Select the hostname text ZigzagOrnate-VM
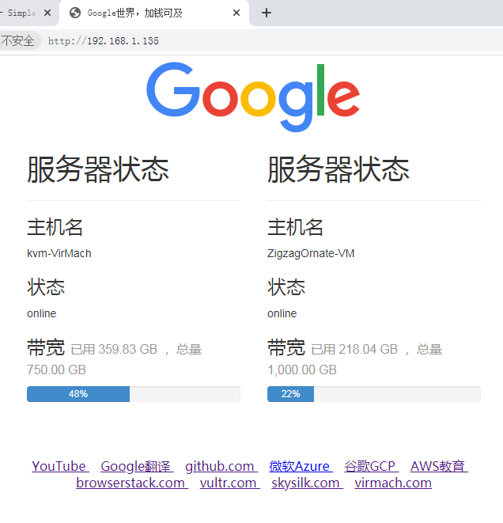 tap(311, 253)
